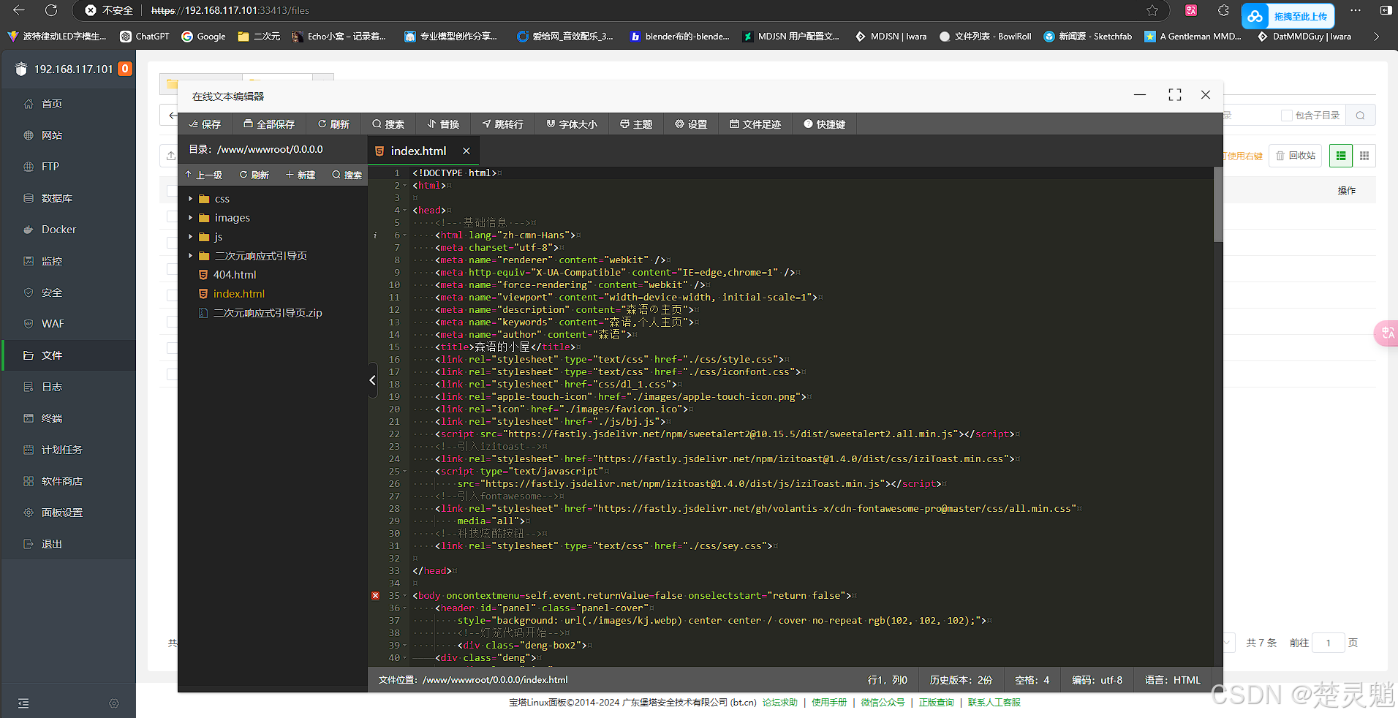Image resolution: width=1398 pixels, height=718 pixels.
Task: Switch to the index.html tab
Action: pos(418,151)
